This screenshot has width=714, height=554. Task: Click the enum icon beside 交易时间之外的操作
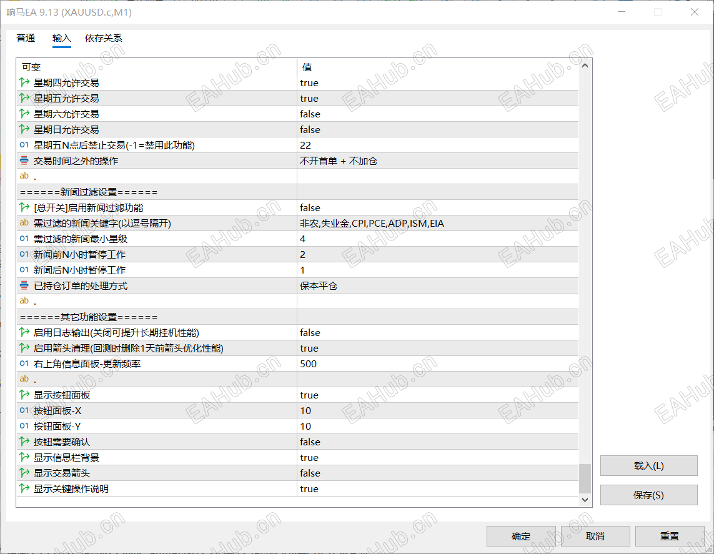point(24,161)
